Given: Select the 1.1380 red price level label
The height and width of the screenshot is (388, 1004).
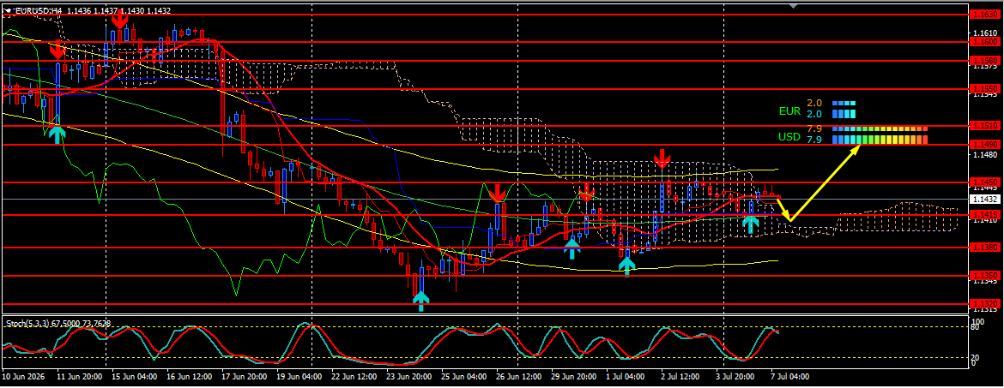Looking at the screenshot, I should click(x=985, y=248).
